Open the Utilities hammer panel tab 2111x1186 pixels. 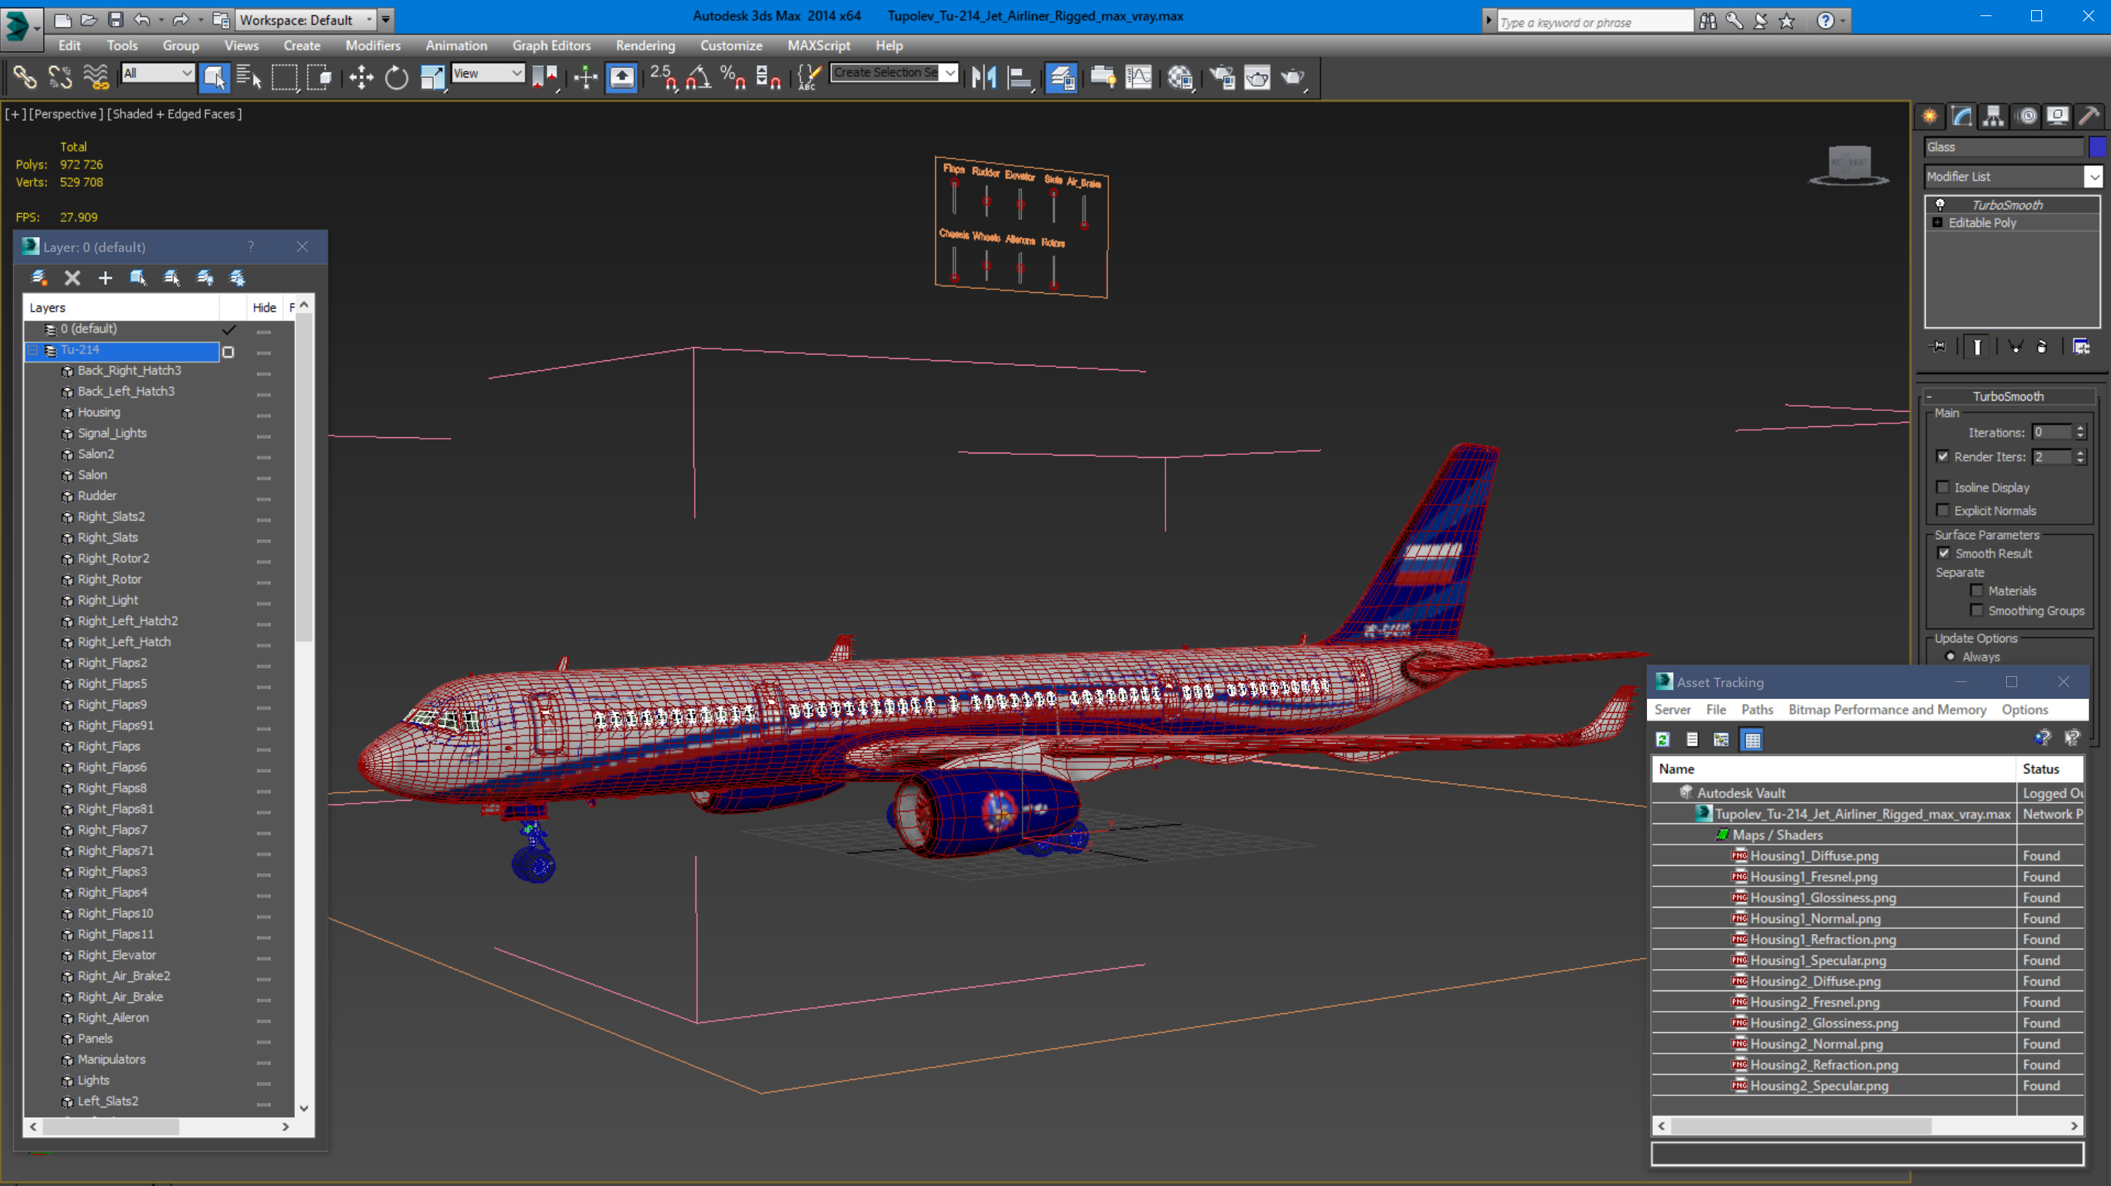pyautogui.click(x=2090, y=116)
